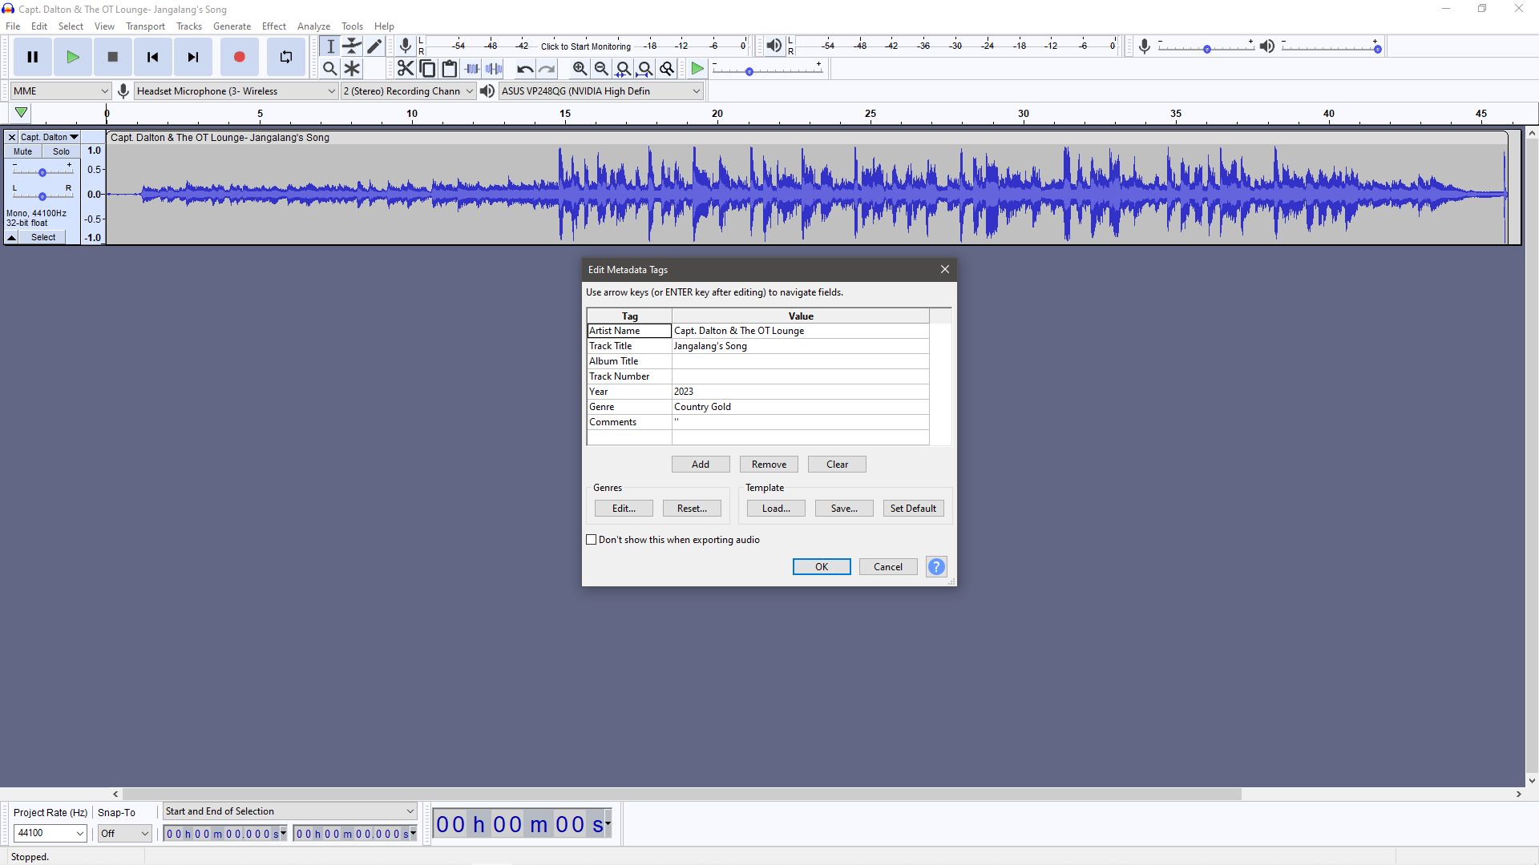The image size is (1539, 865).
Task: Click the Undo arrow icon
Action: pyautogui.click(x=524, y=69)
